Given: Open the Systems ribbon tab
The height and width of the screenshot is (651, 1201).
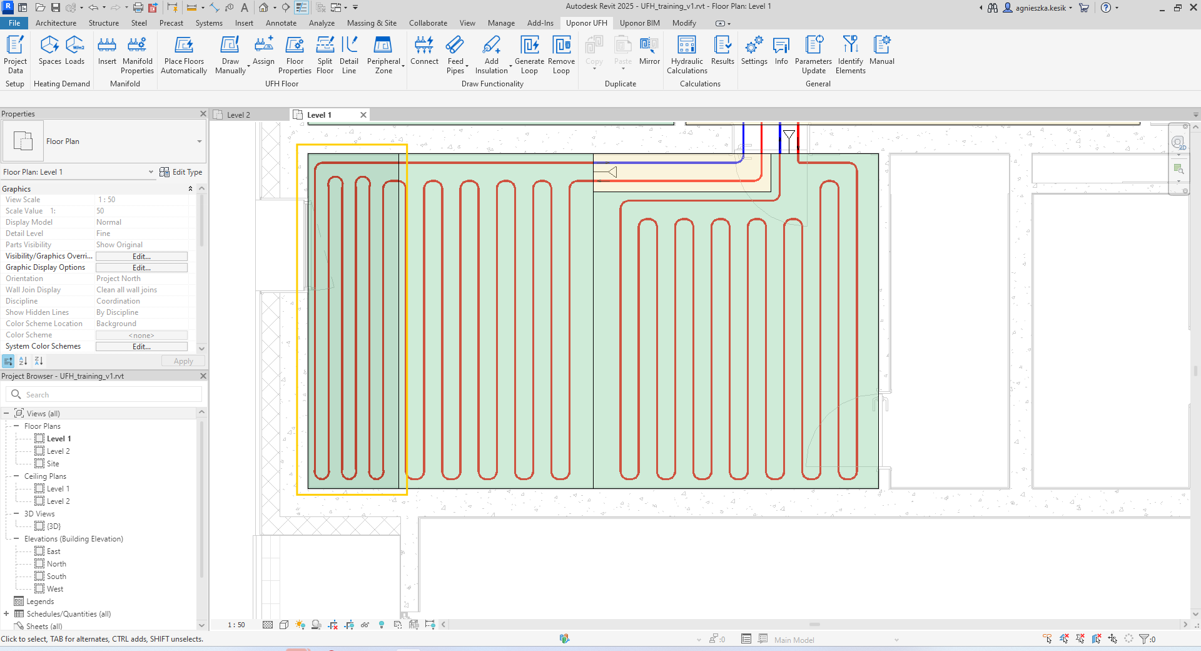Looking at the screenshot, I should (209, 23).
